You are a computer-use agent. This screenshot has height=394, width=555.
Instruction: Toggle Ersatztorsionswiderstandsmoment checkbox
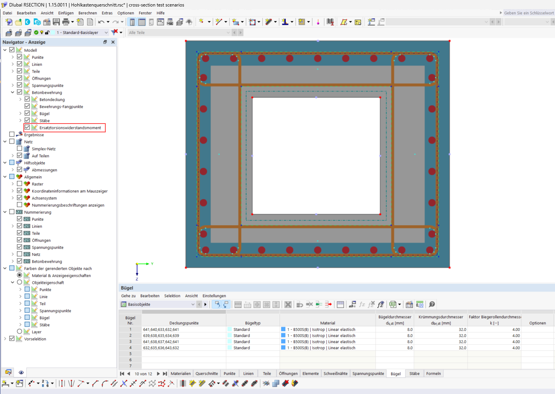pyautogui.click(x=27, y=127)
